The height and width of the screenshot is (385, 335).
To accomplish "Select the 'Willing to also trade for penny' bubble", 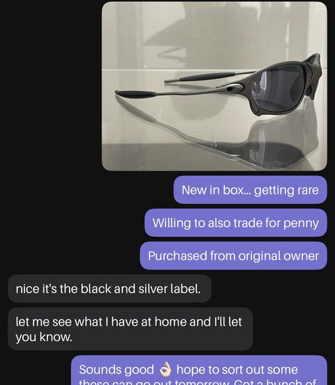I will [236, 223].
